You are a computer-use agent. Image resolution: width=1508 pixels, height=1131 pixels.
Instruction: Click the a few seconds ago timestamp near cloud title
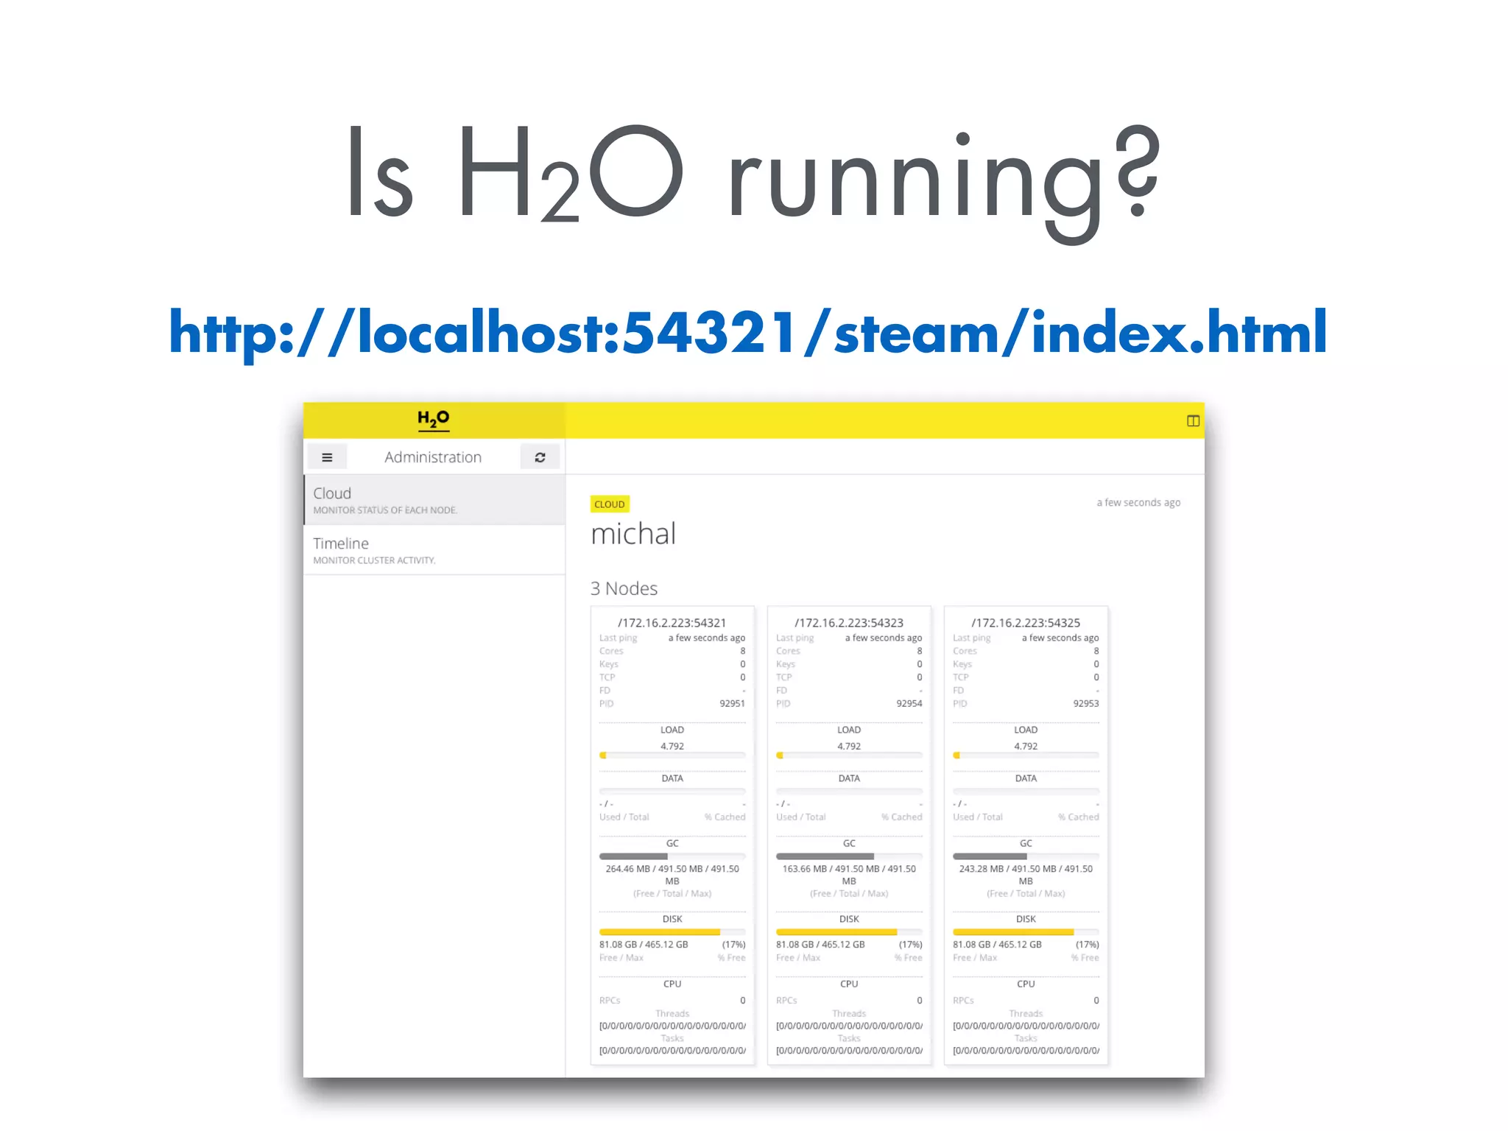click(x=1138, y=503)
